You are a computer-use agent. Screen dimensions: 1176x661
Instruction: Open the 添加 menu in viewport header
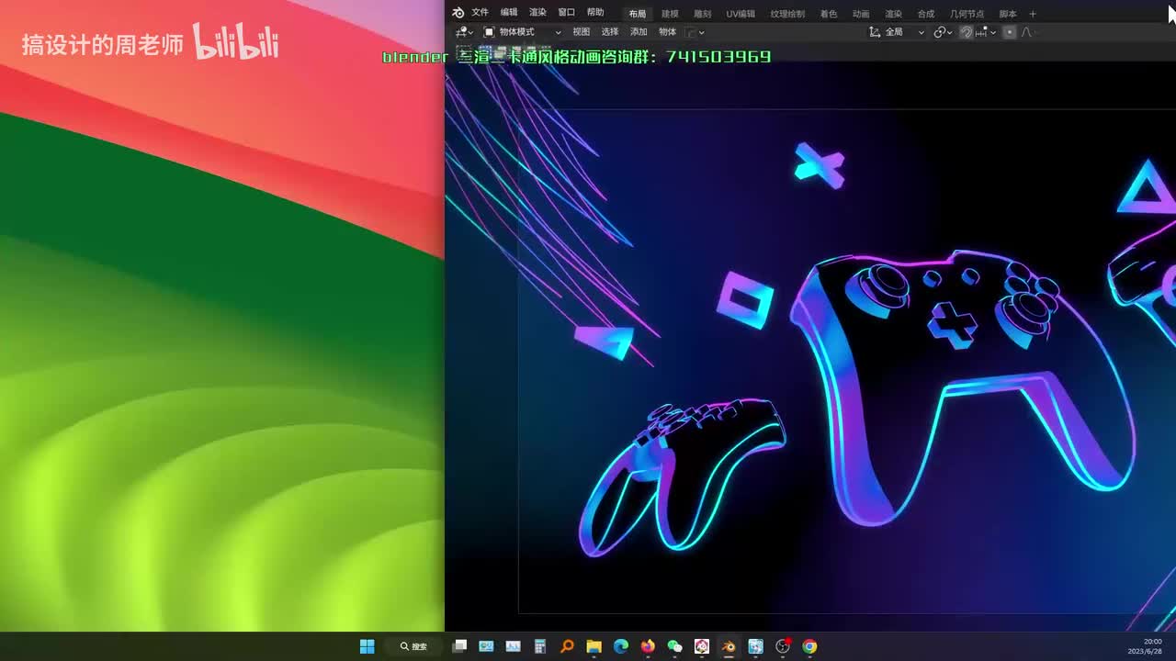coord(639,32)
